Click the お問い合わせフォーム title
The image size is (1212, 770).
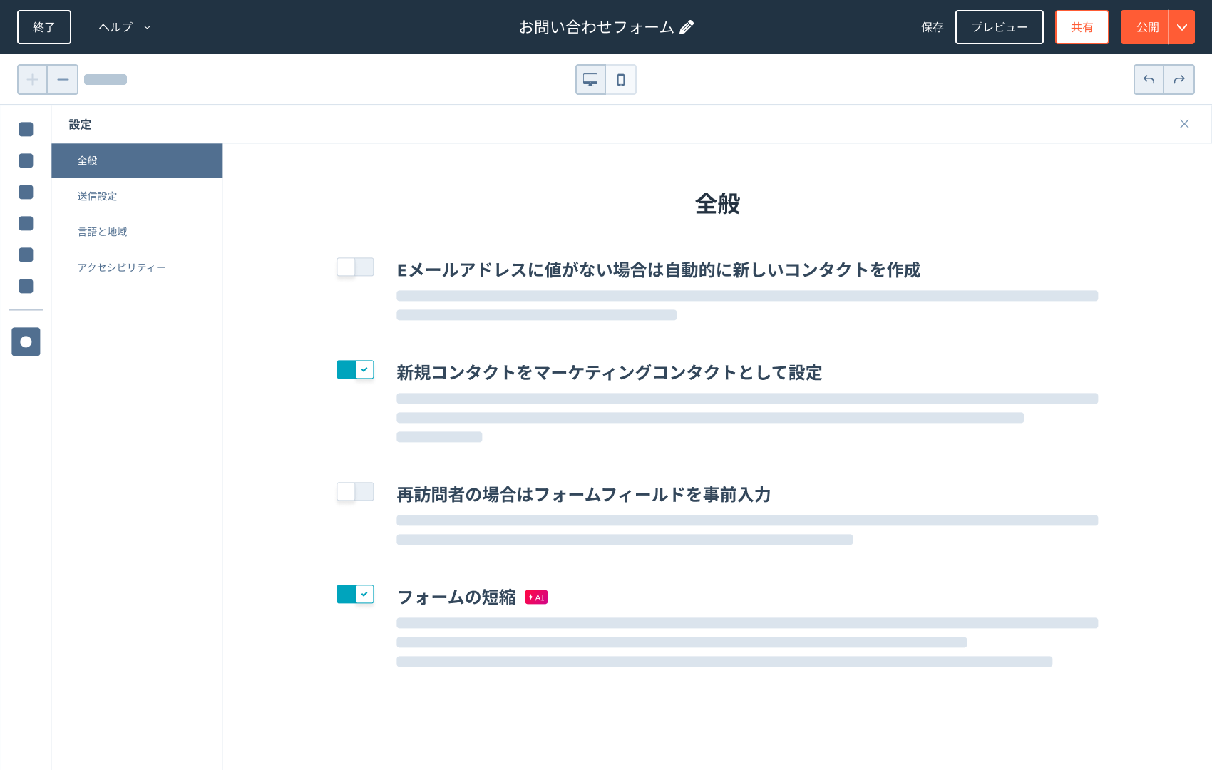pyautogui.click(x=596, y=27)
